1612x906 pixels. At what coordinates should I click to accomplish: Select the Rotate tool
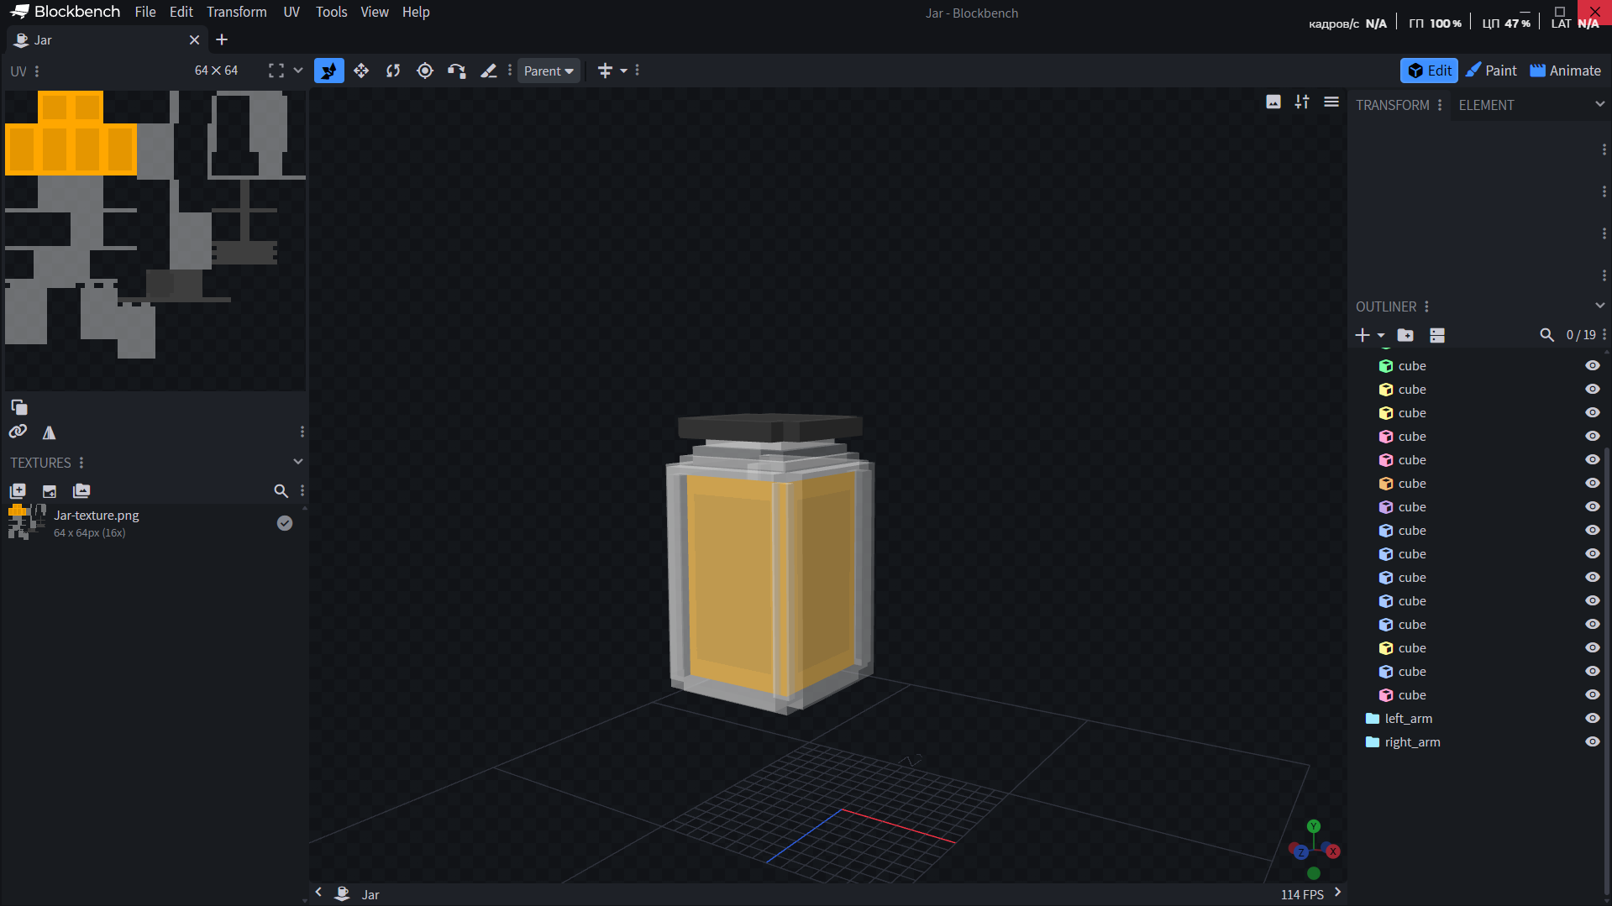click(x=393, y=71)
